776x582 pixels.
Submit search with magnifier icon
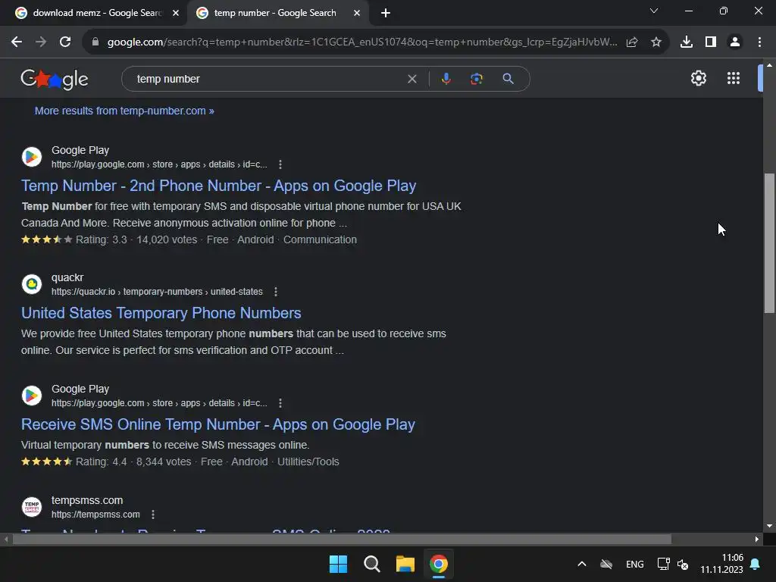[508, 79]
